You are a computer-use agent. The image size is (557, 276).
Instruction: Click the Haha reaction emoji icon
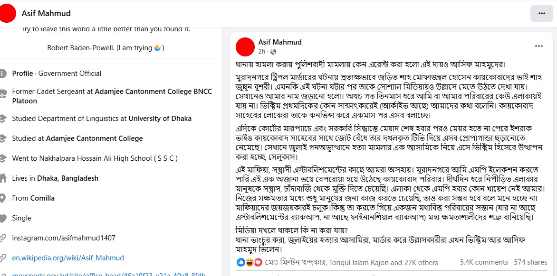[250, 262]
